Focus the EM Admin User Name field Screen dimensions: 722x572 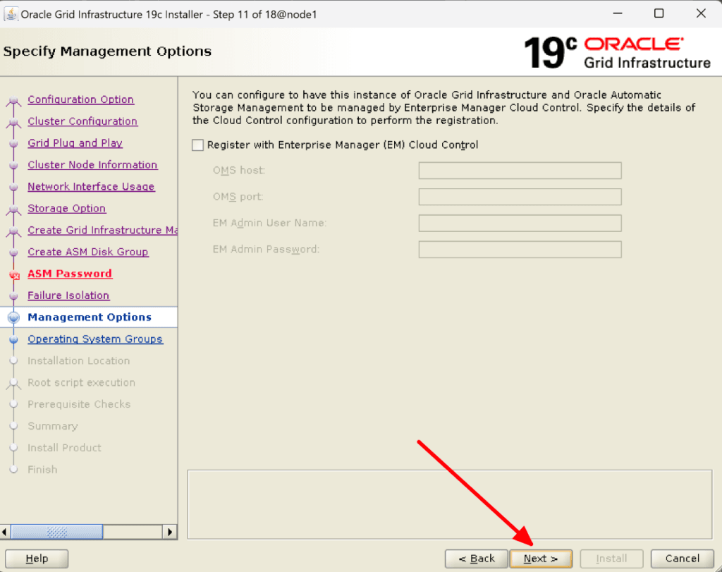point(520,224)
